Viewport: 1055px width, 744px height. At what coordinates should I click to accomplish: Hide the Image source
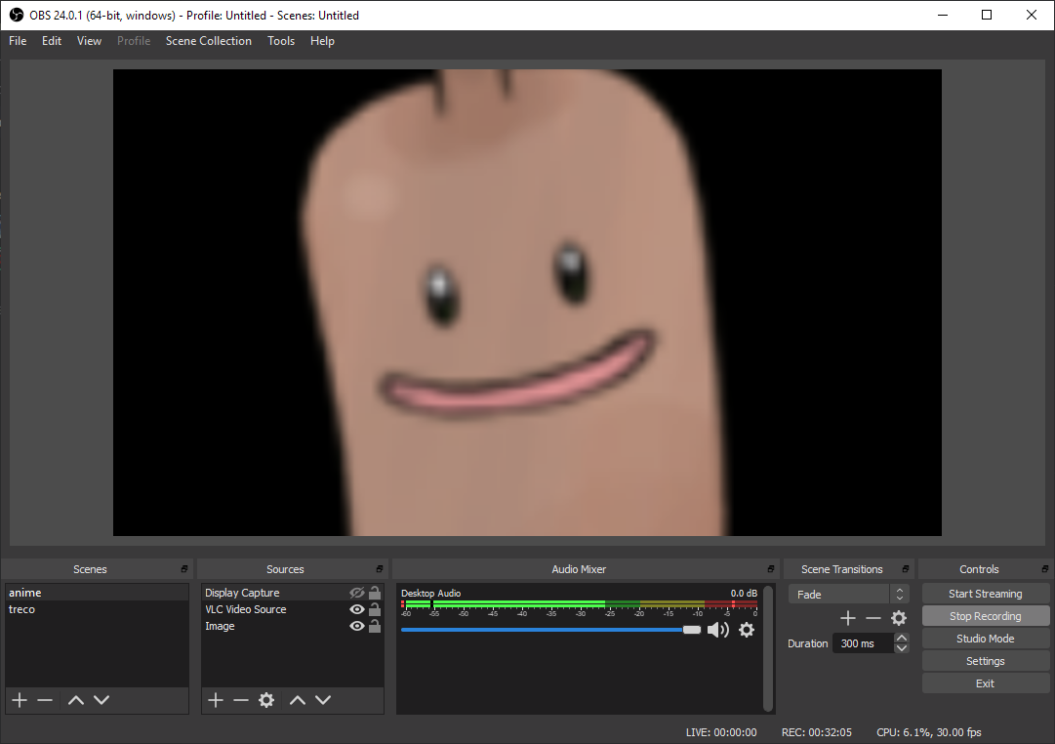(356, 626)
